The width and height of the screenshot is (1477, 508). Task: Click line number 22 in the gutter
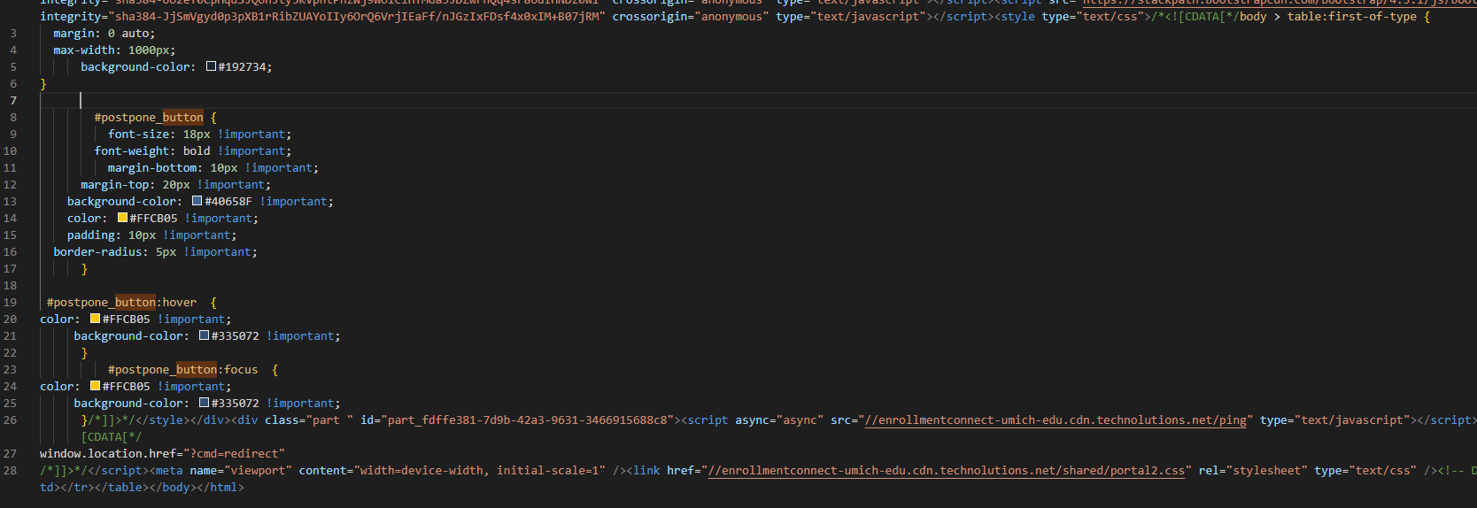pos(10,352)
